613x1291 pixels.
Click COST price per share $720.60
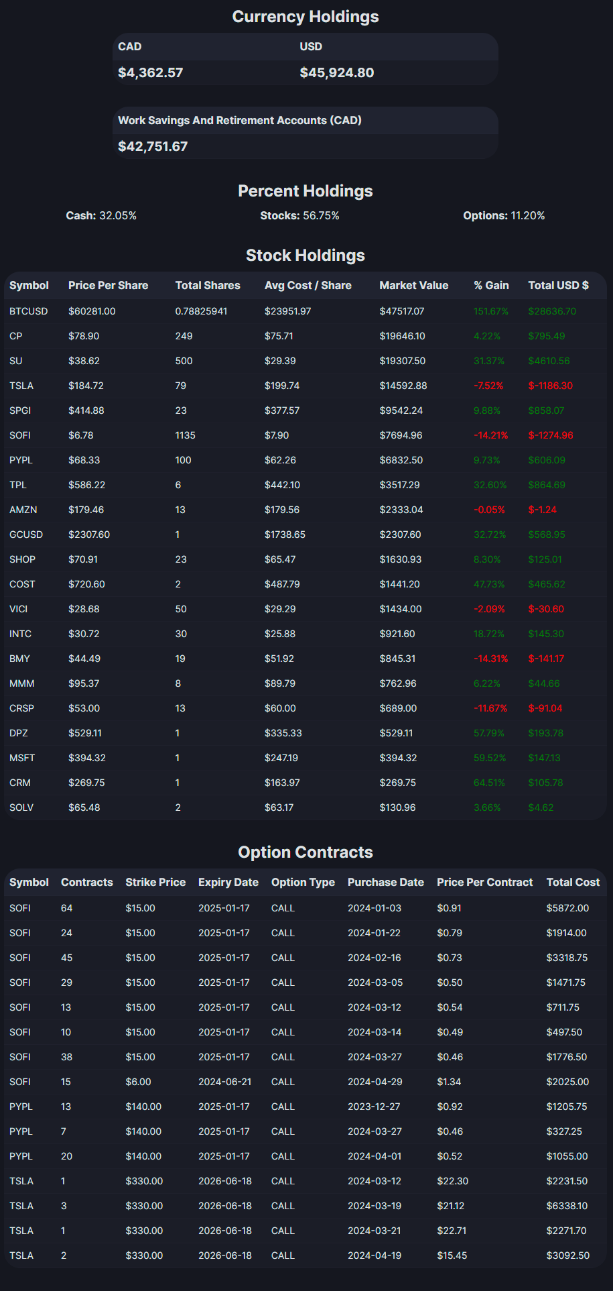click(86, 585)
